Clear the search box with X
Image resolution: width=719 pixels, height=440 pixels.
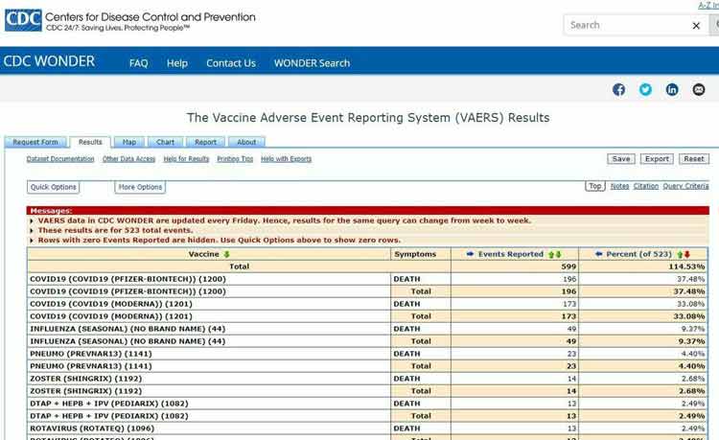click(x=696, y=26)
